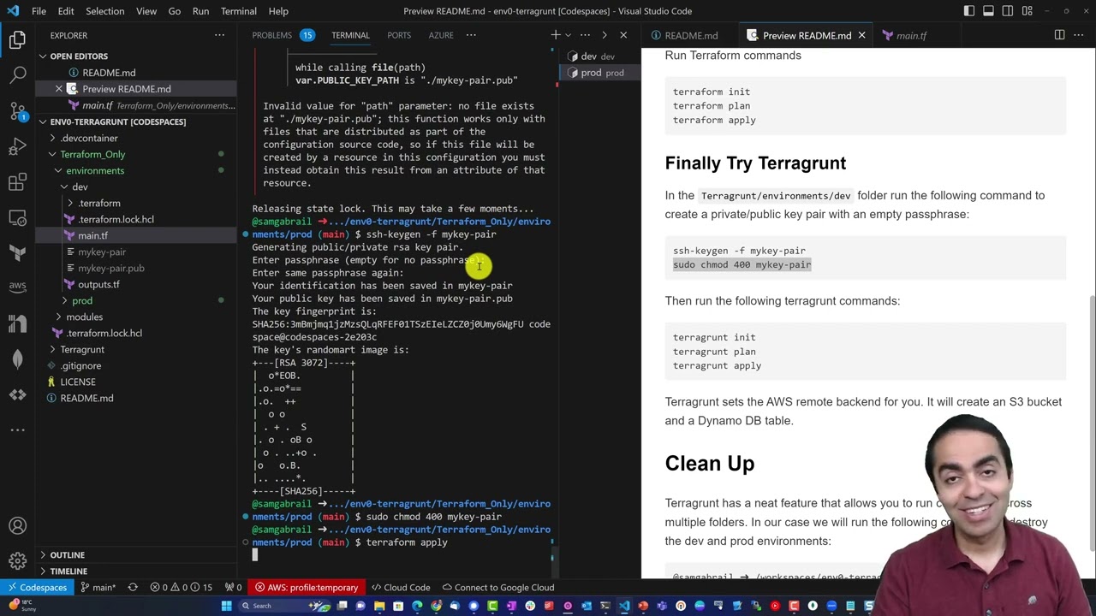Open the terminal panel more actions ellipsis

(x=586, y=35)
